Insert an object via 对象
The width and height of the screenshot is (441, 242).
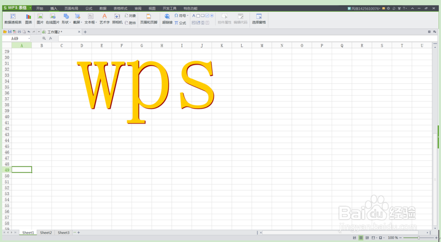131,16
